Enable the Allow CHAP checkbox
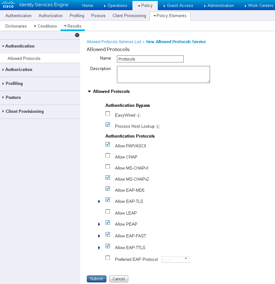Viewport: 275px width, 284px height. (108, 156)
